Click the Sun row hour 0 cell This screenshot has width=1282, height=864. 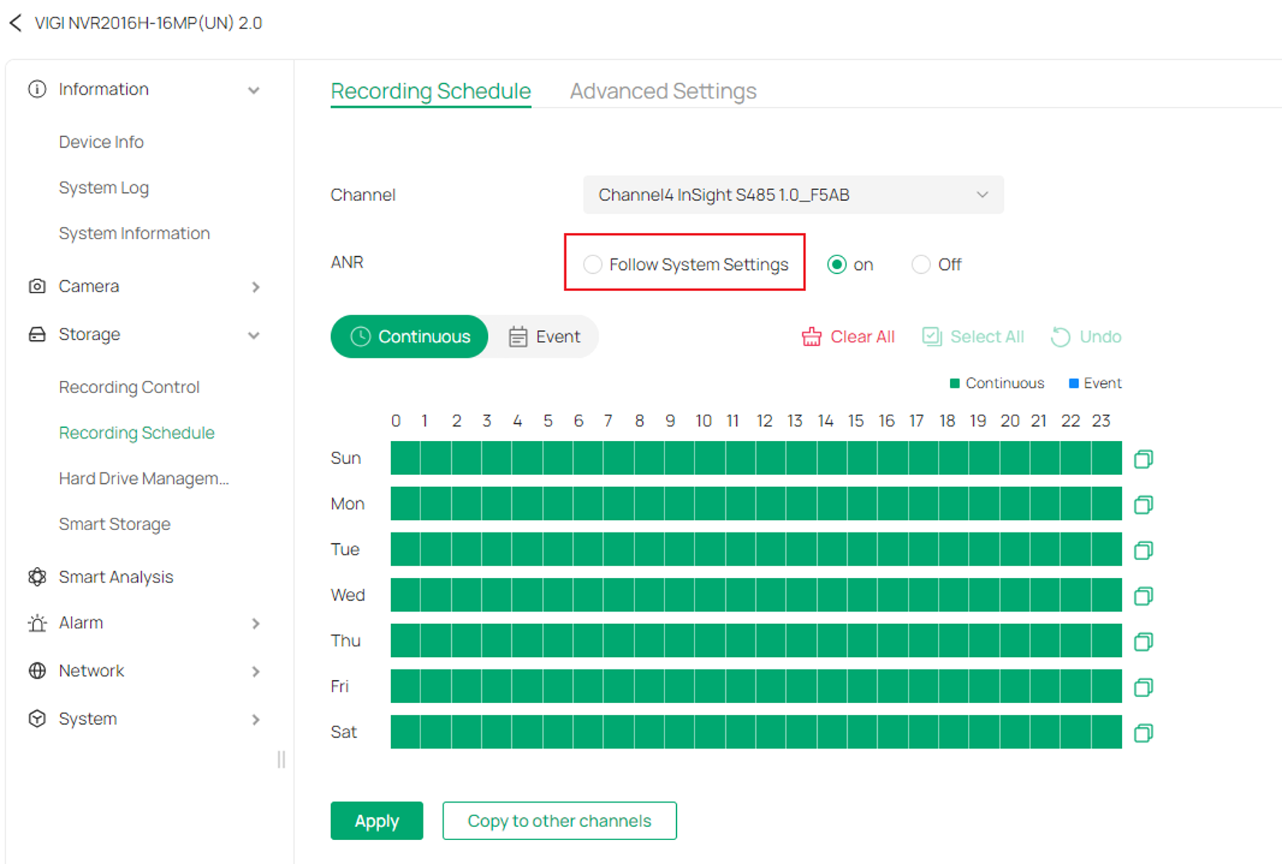point(406,458)
